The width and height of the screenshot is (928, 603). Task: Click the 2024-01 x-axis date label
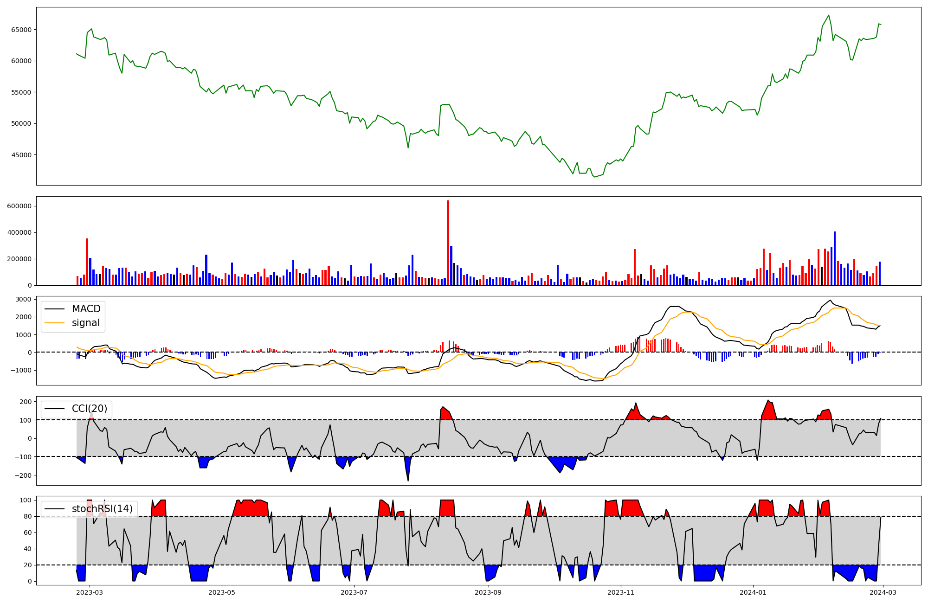(x=753, y=592)
